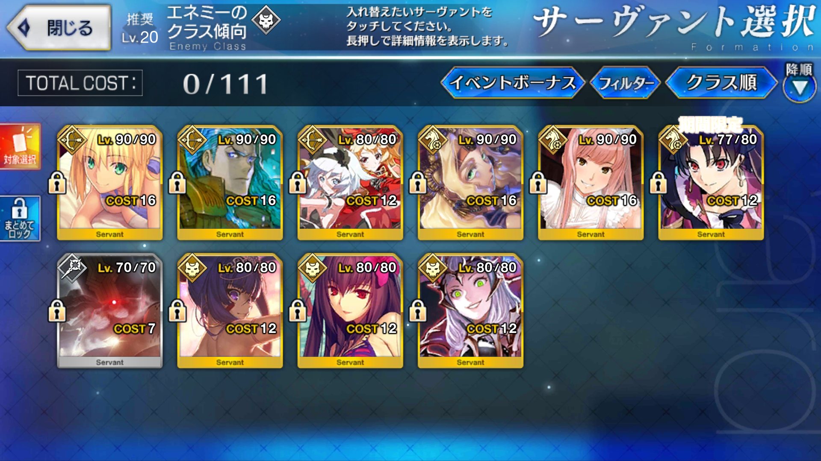Choose the blue-haired Lv. 90/90 Archer card
Viewport: 821px width, 461px height.
tap(230, 183)
